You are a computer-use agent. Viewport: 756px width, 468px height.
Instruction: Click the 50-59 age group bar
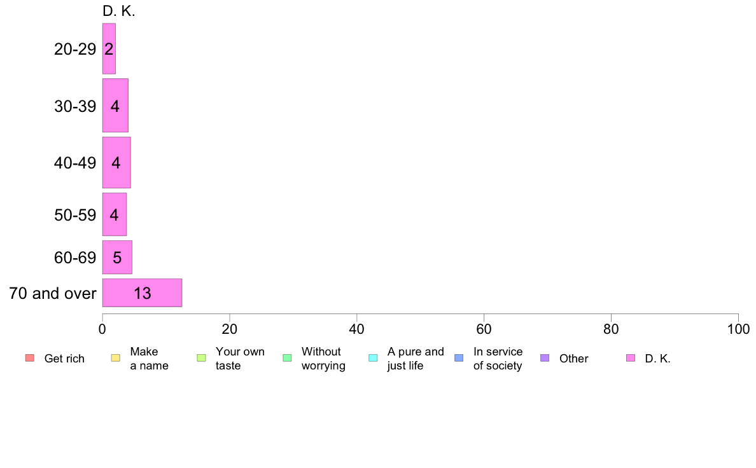coord(115,214)
